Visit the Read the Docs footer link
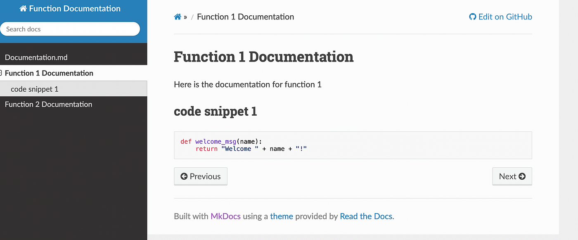The image size is (578, 240). [366, 216]
